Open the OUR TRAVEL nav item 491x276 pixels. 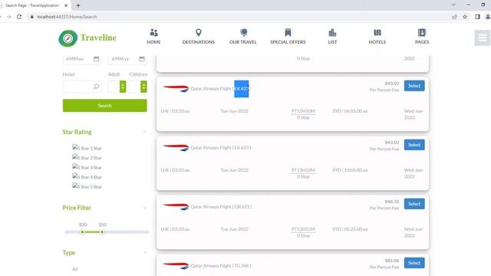pyautogui.click(x=243, y=37)
